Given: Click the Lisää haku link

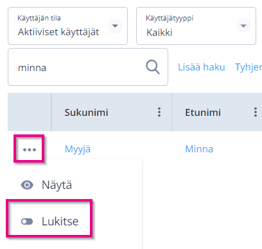Looking at the screenshot, I should (202, 67).
